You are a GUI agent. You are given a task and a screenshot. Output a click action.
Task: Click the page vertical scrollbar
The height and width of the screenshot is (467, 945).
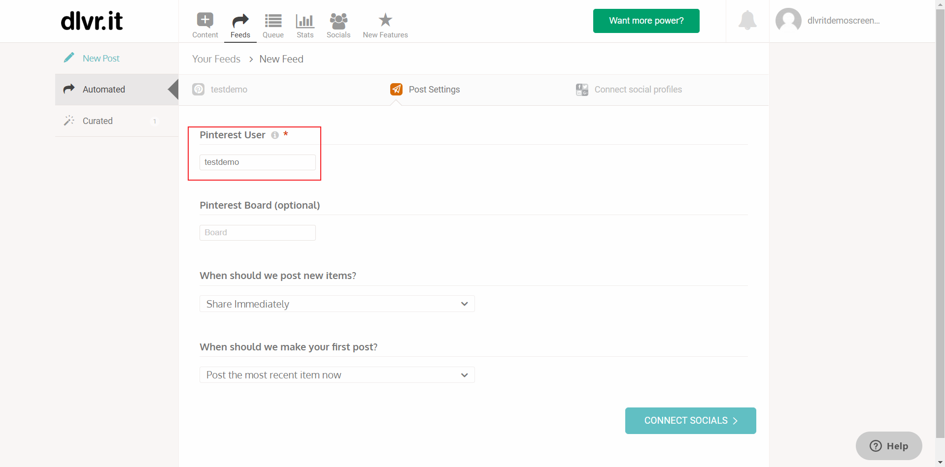940,224
